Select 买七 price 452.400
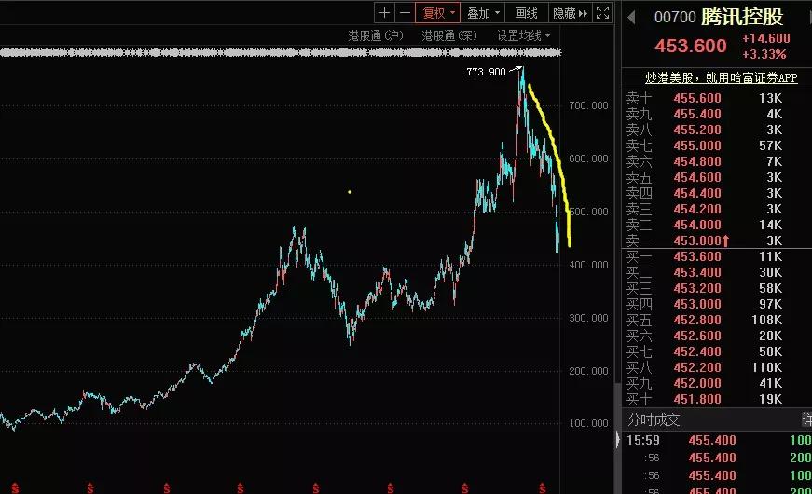Screen dimensions: 812x494 point(697,351)
